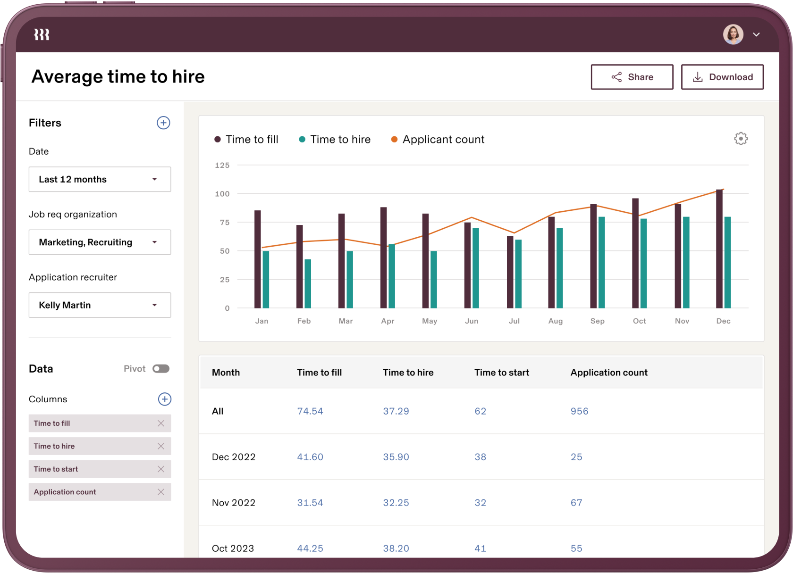Viewport: 793px width, 573px height.
Task: Open chart settings gear icon
Action: [x=741, y=139]
